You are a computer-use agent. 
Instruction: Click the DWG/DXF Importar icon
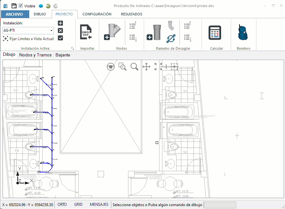86,32
